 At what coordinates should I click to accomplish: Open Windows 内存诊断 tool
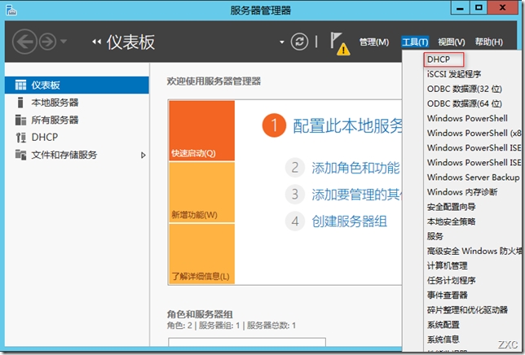click(462, 192)
